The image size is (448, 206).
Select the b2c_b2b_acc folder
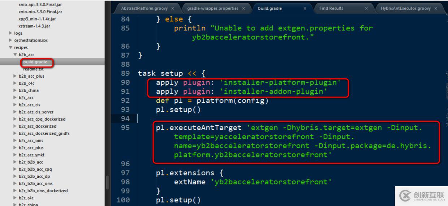31,162
